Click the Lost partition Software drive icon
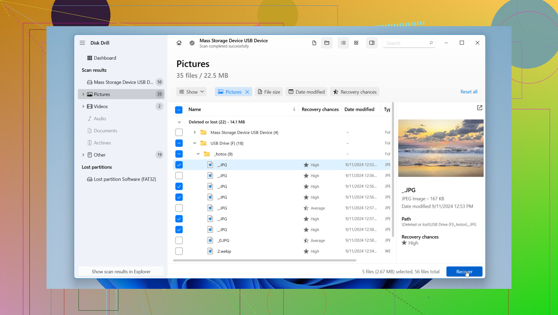 89,179
